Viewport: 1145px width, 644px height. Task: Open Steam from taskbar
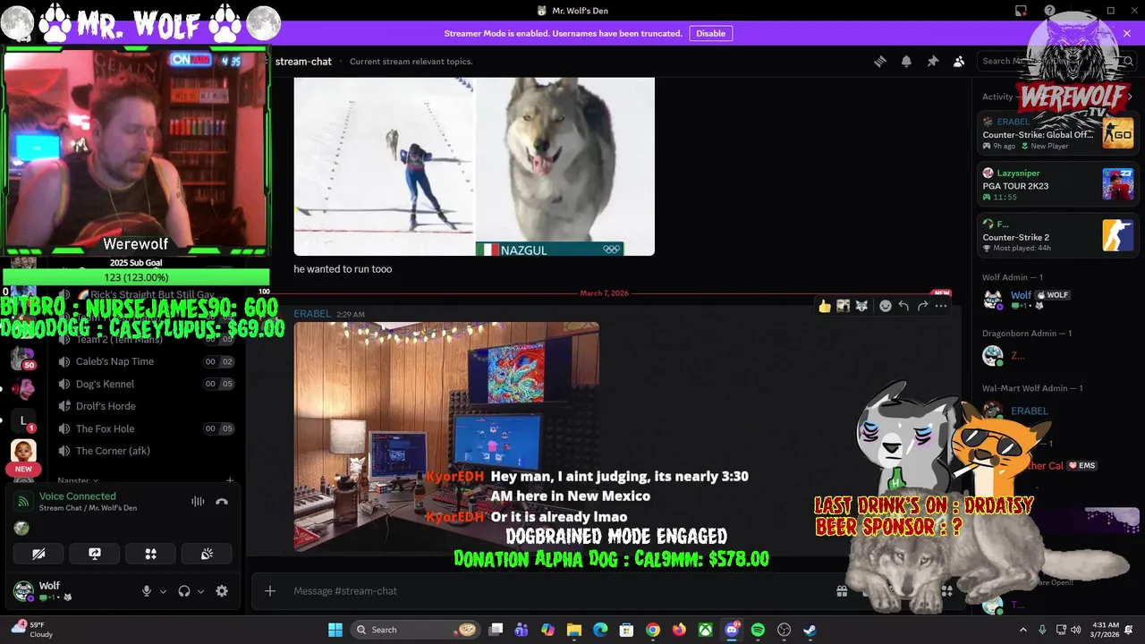[810, 630]
